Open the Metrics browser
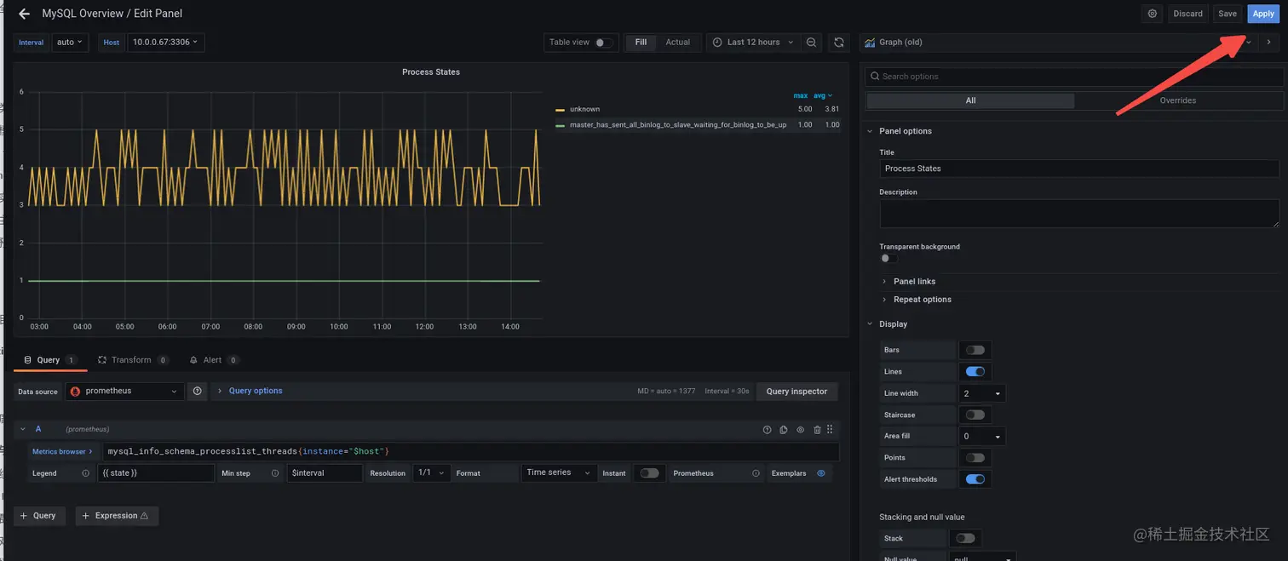The height and width of the screenshot is (561, 1288). coord(63,451)
